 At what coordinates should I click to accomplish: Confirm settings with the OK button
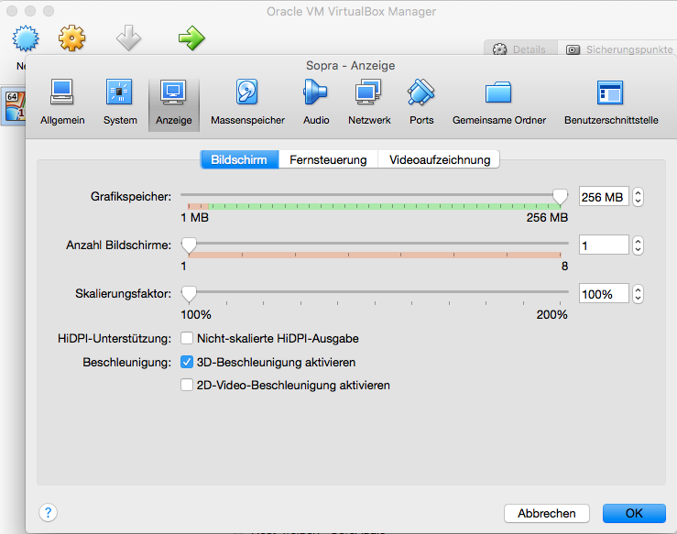[634, 513]
